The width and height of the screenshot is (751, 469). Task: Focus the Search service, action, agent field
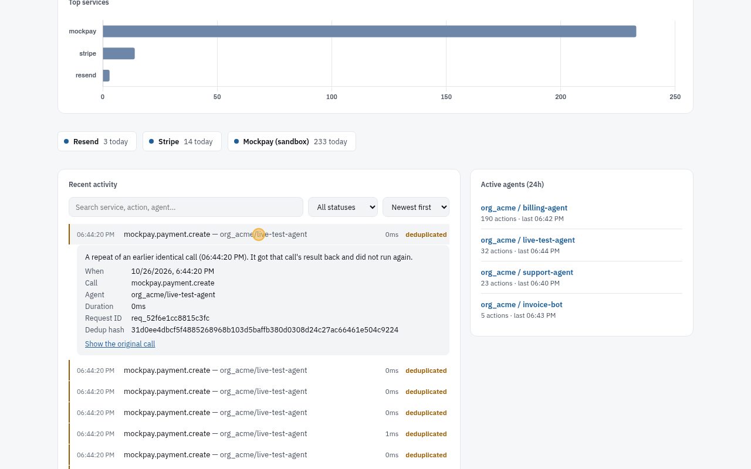tap(186, 207)
